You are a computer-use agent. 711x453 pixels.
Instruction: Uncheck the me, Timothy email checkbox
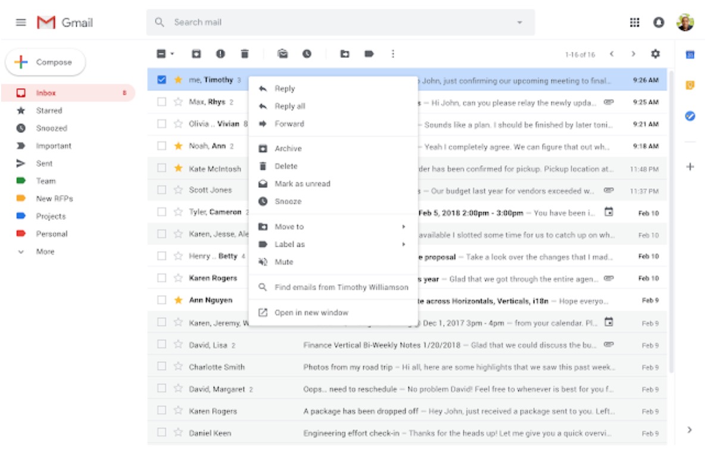click(161, 80)
